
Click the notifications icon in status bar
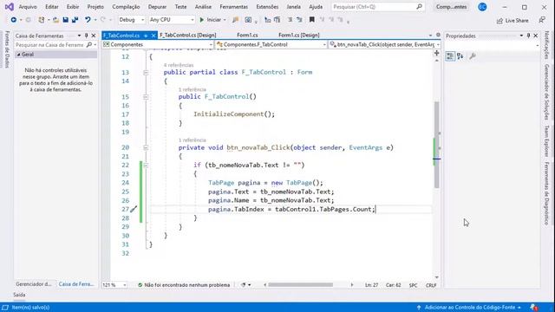pos(534,308)
